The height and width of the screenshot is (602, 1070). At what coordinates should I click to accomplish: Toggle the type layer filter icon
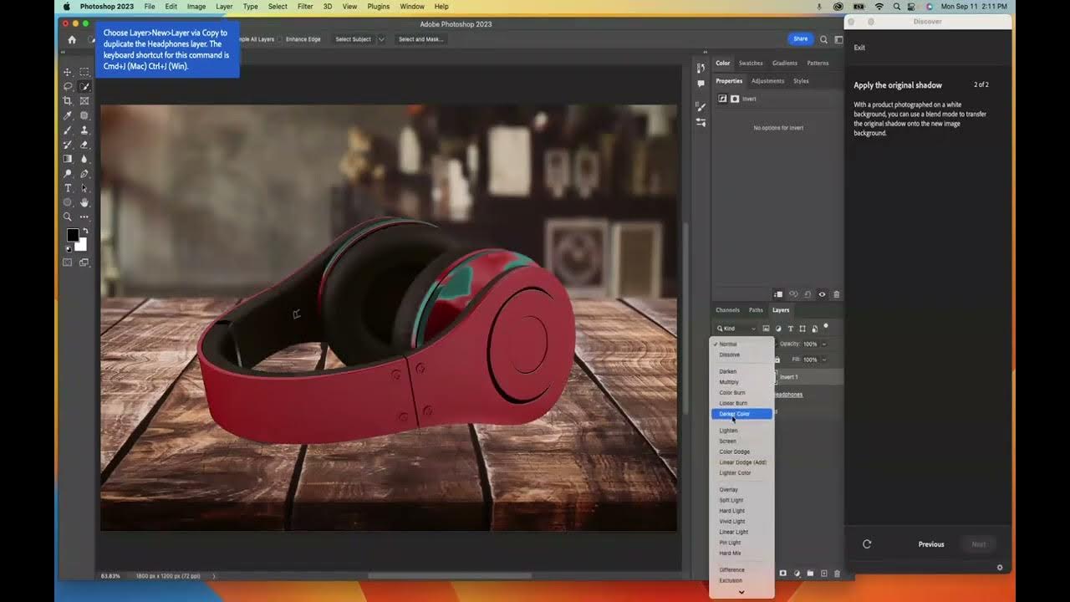click(x=791, y=329)
